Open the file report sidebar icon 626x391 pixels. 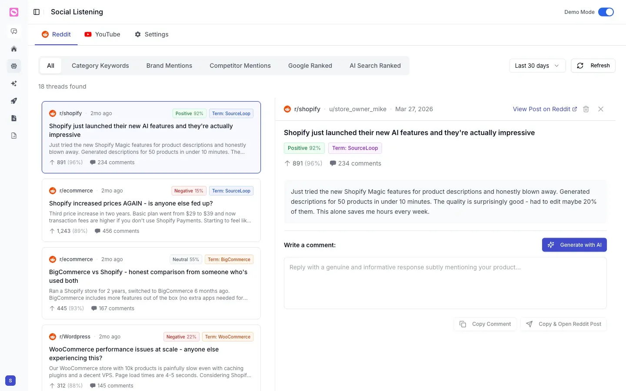(14, 136)
